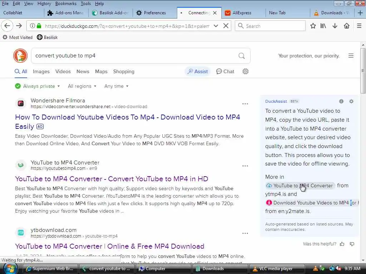Open YouTube to MP4 Converter Online & Free link
The height and width of the screenshot is (274, 366).
coord(110,246)
